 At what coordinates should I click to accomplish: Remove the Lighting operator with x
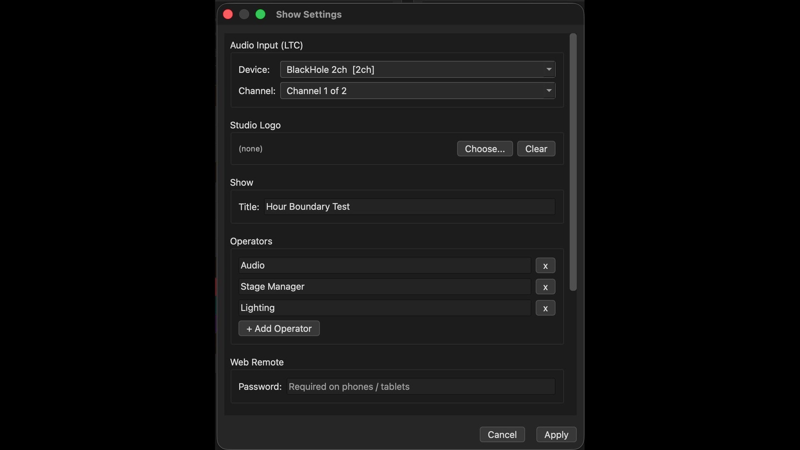(x=545, y=308)
